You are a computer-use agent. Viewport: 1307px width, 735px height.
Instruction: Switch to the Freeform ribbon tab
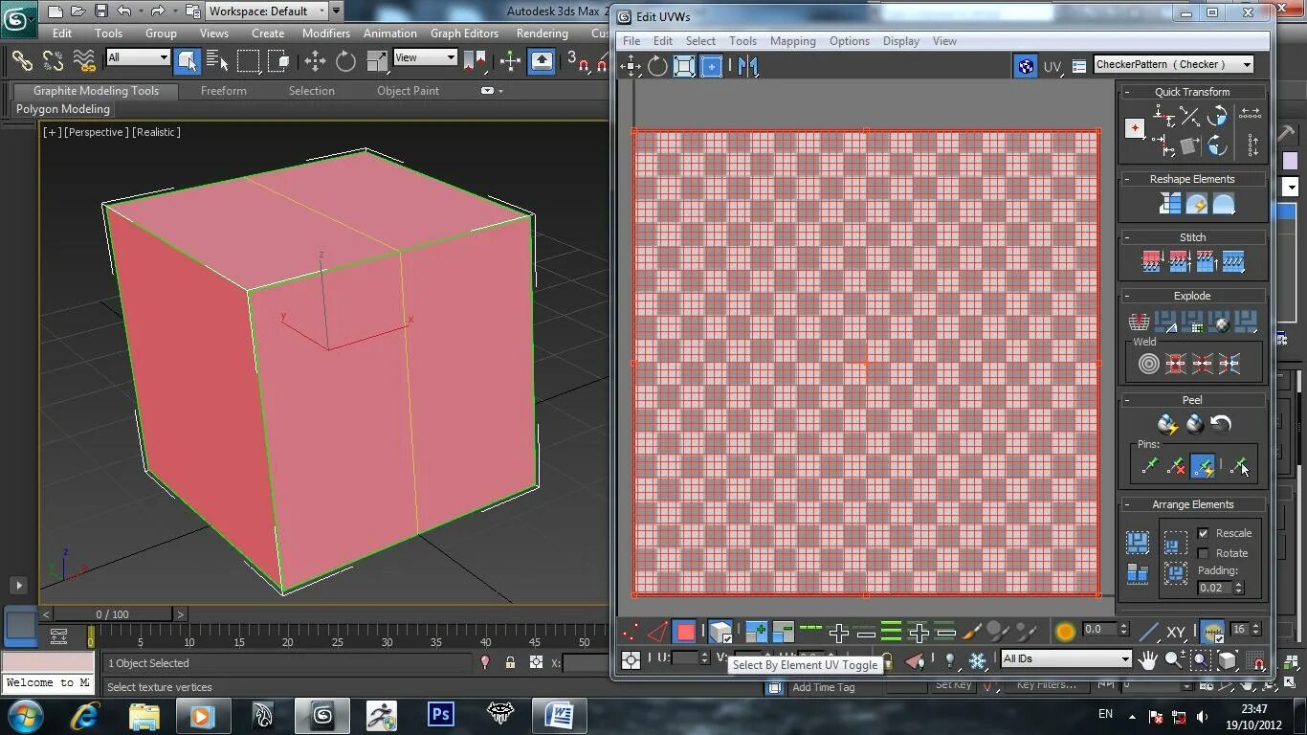(224, 91)
